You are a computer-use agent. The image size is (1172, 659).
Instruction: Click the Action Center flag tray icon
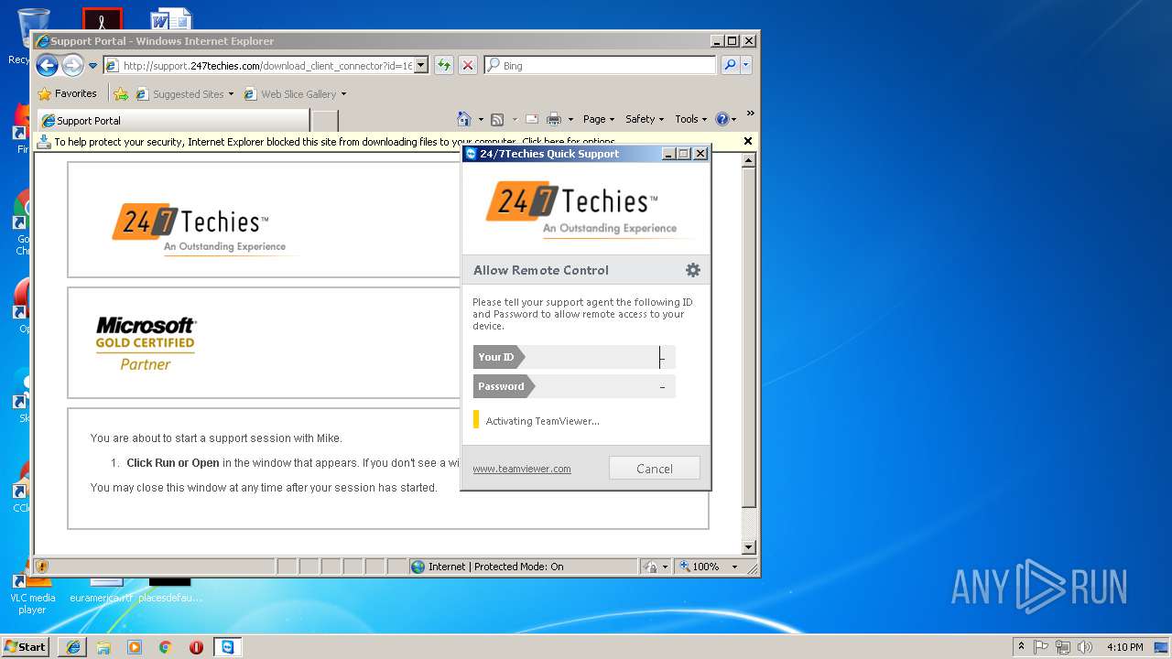1041,647
